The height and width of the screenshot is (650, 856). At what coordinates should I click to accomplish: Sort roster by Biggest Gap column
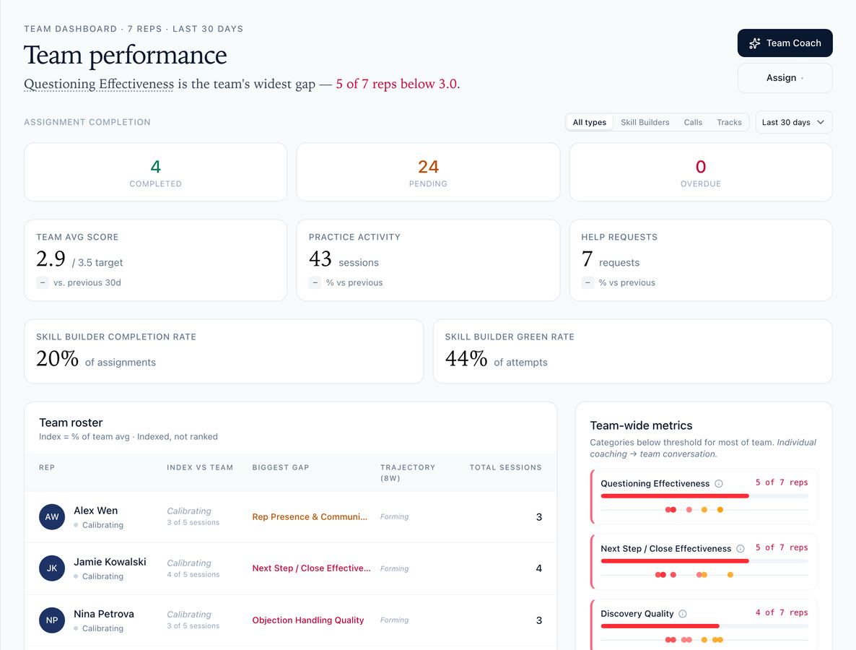point(281,467)
